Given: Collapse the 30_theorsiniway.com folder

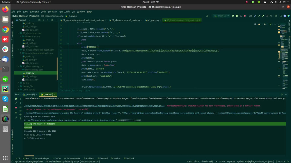Looking at the screenshot, I should point(19,67).
